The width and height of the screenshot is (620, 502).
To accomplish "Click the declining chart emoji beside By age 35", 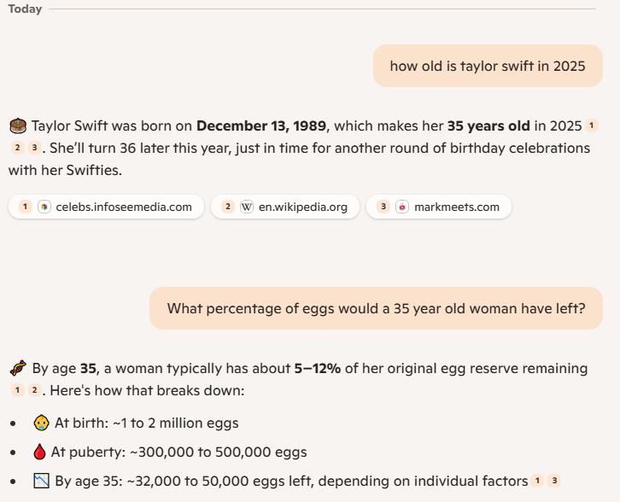I will click(42, 481).
